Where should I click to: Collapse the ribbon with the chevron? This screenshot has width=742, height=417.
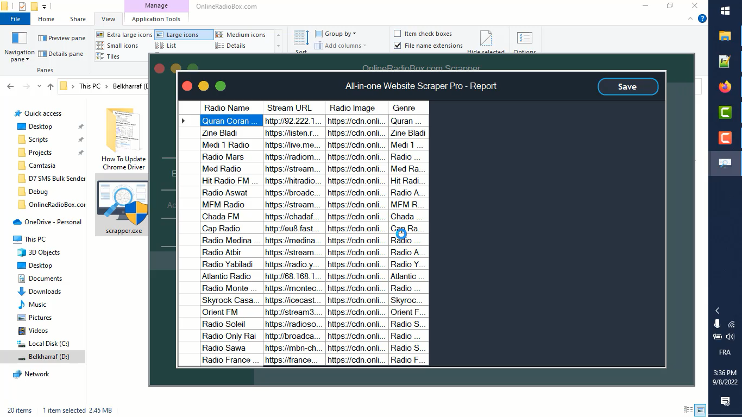(689, 18)
